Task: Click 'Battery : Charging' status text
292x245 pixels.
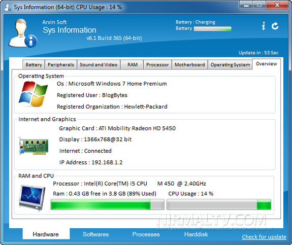Action: [x=196, y=22]
